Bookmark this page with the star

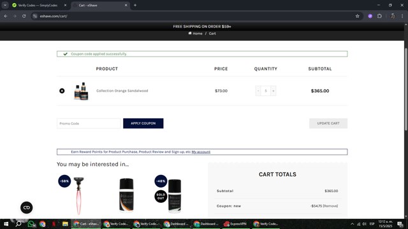pos(358,16)
